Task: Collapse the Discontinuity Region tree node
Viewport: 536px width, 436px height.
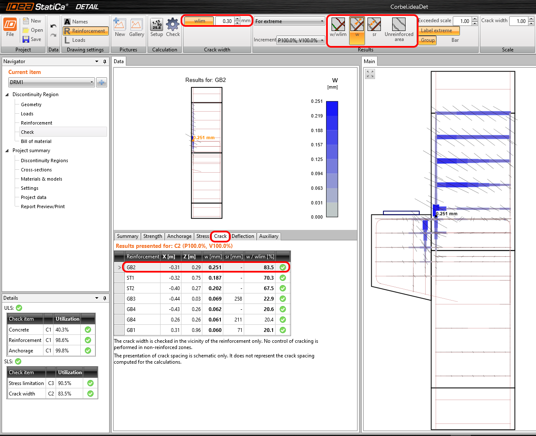Action: [7, 94]
